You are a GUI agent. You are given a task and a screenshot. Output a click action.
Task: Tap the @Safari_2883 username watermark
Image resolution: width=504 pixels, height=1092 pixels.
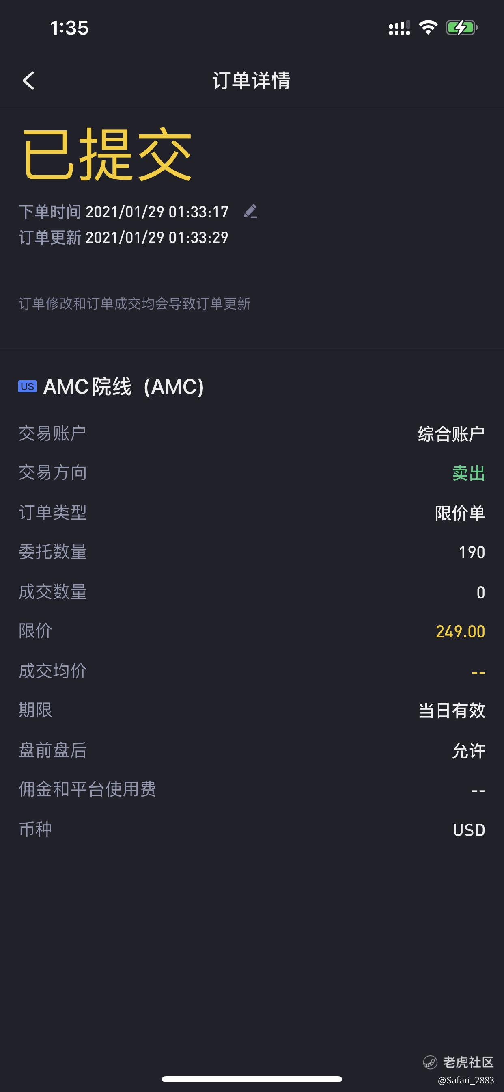point(466,1080)
